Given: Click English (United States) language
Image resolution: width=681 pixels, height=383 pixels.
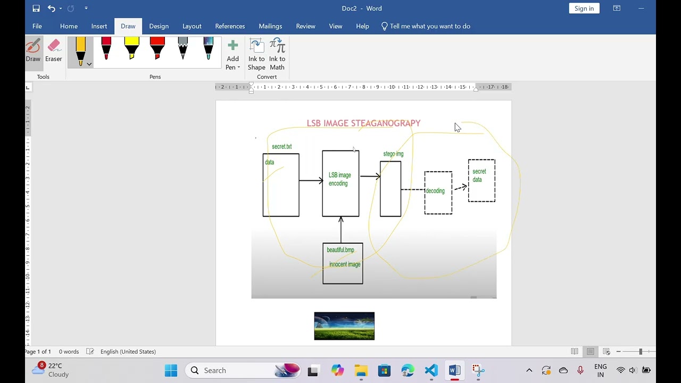Looking at the screenshot, I should click(x=128, y=352).
